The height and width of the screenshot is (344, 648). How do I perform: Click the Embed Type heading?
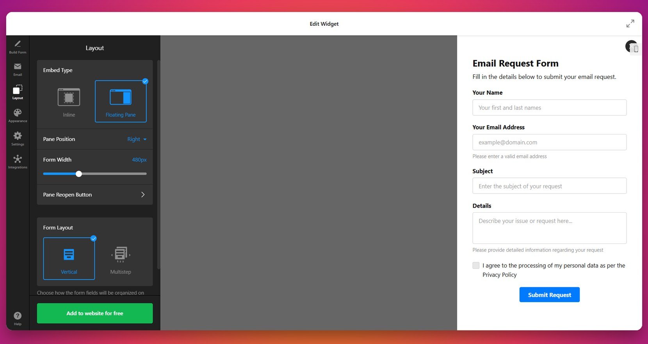pos(58,70)
